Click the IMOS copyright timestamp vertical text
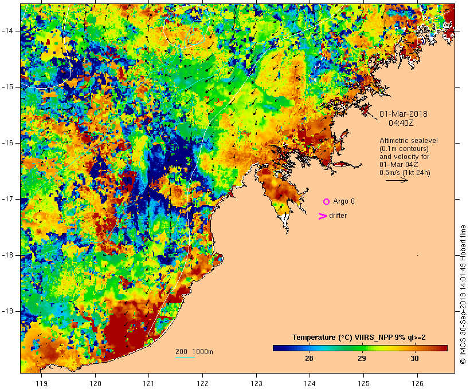This screenshot has width=470, height=389. pyautogui.click(x=463, y=295)
